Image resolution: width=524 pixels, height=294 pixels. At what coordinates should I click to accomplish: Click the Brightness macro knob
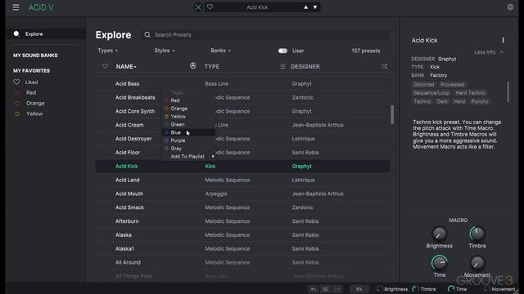click(x=439, y=234)
